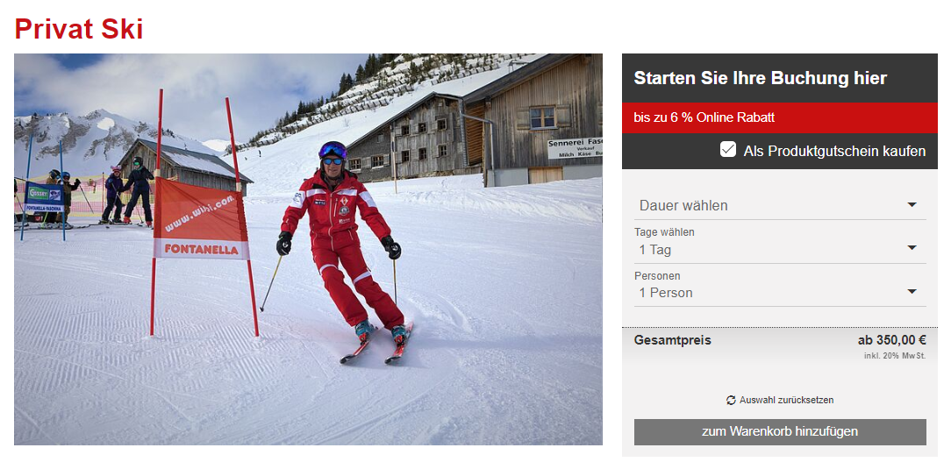The image size is (951, 462).
Task: Click the arrow next to 1 Tag
Action: 912,248
